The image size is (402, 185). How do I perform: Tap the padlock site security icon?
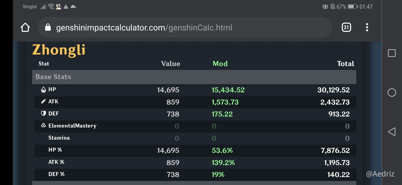[x=48, y=27]
